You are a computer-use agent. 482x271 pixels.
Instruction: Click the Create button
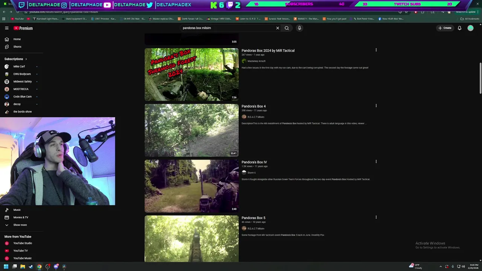pyautogui.click(x=445, y=28)
